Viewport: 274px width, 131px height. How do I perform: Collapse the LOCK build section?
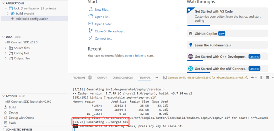[3, 37]
